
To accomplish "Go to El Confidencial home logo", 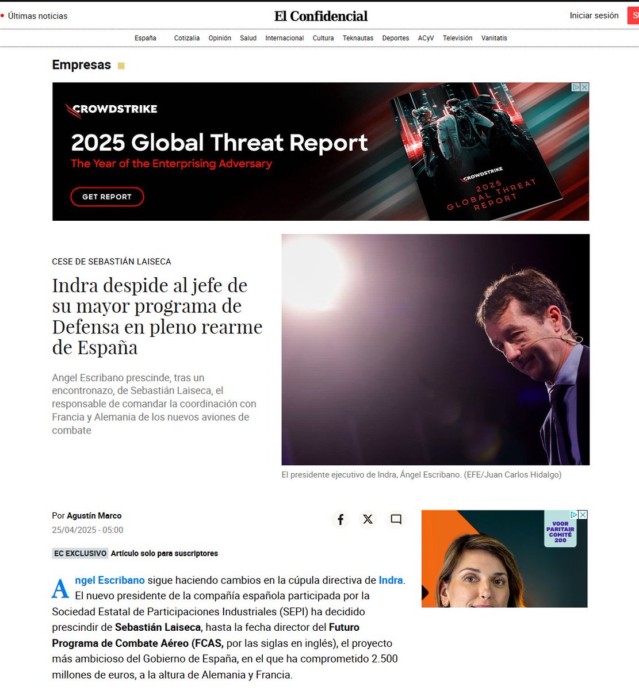I will click(x=321, y=16).
